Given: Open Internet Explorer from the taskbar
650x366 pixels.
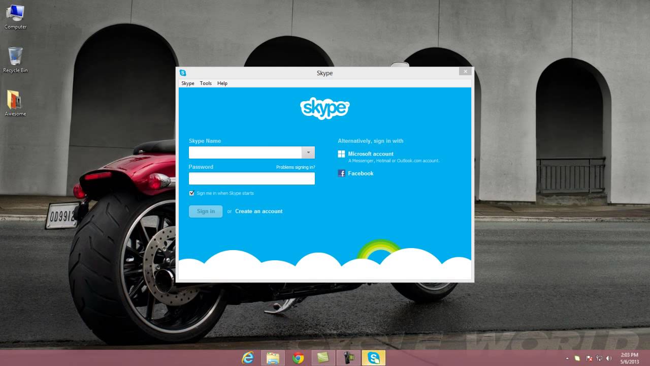Looking at the screenshot, I should click(248, 358).
